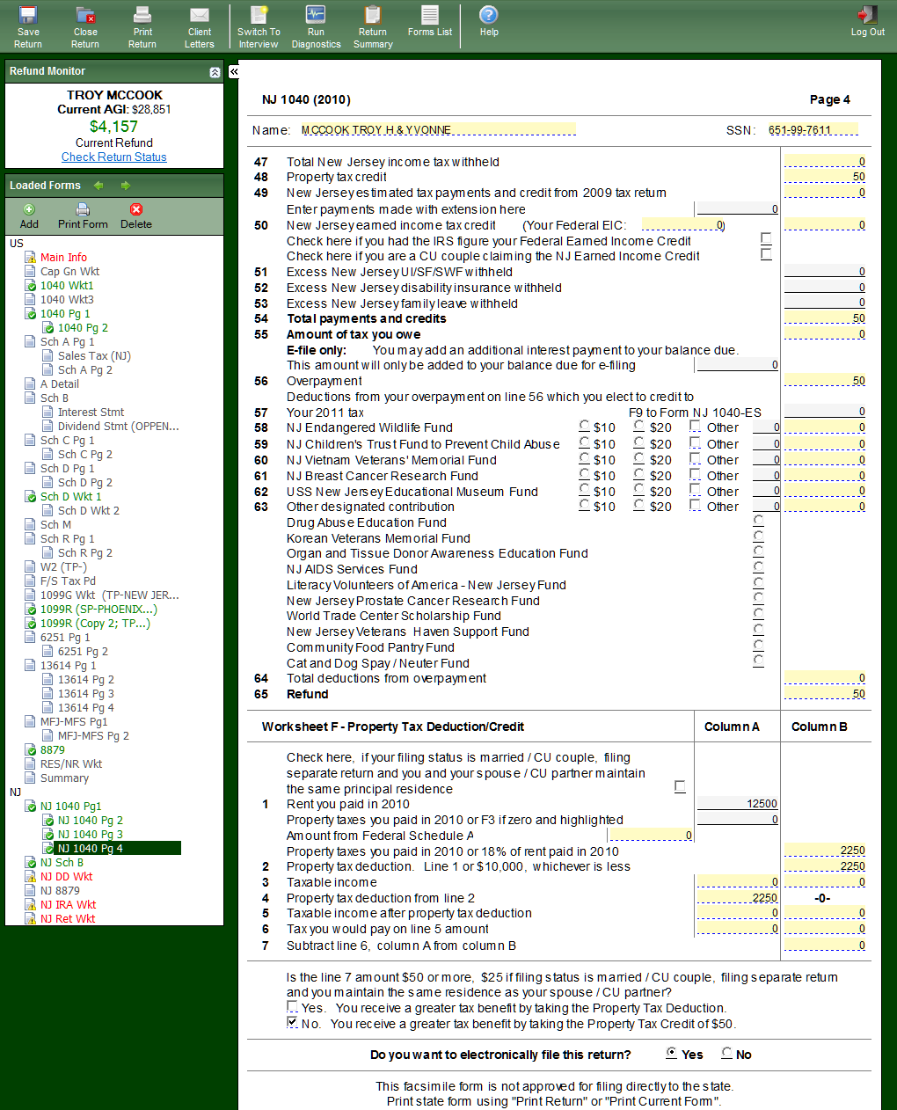This screenshot has height=1110, width=897.
Task: Open the Main Info form in the tree
Action: pos(63,258)
